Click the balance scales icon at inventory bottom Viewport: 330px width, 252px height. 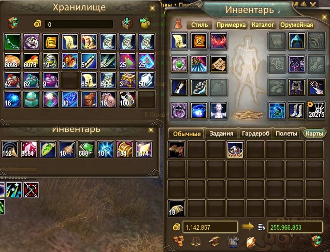(196, 242)
